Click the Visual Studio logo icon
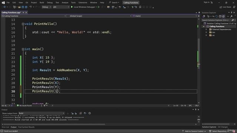Image resolution: width=237 pixels, height=133 pixels. tap(3, 3)
